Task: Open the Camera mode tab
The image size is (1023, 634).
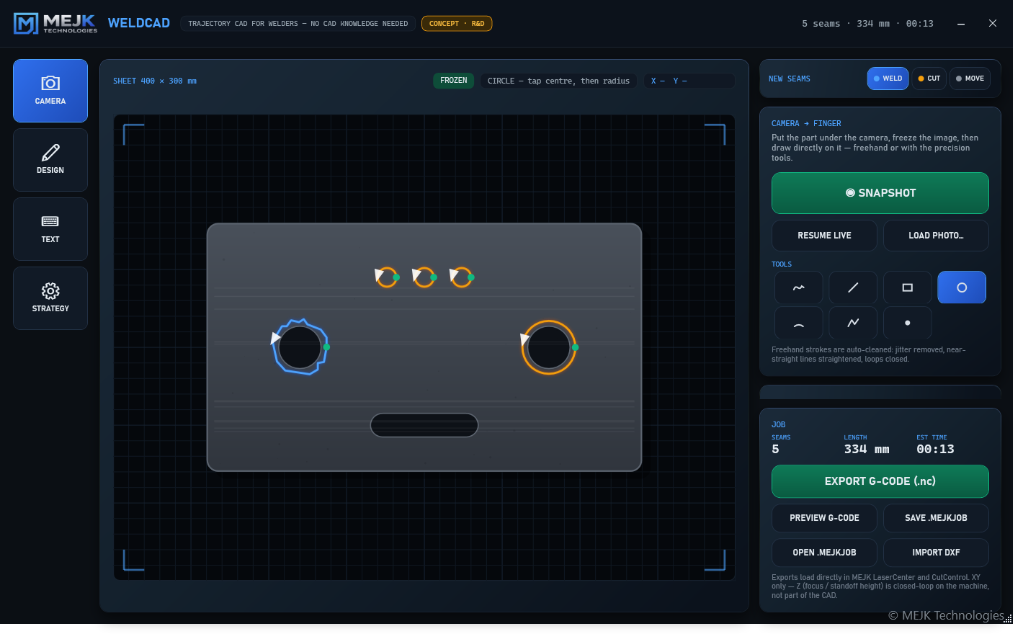Action: coord(50,91)
